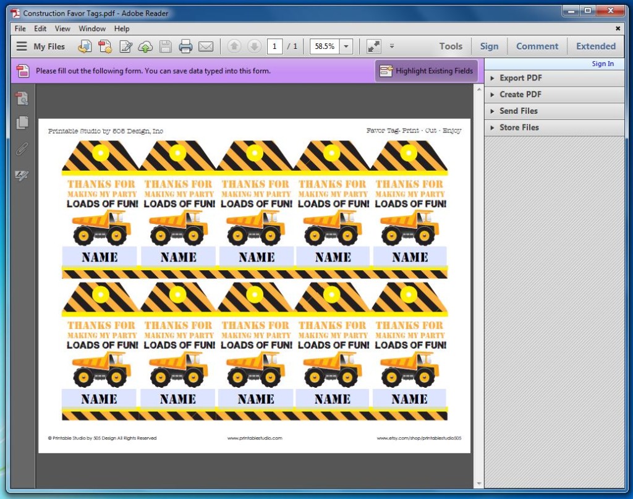Open the Edit menu
Image resolution: width=633 pixels, height=499 pixels.
[x=40, y=28]
